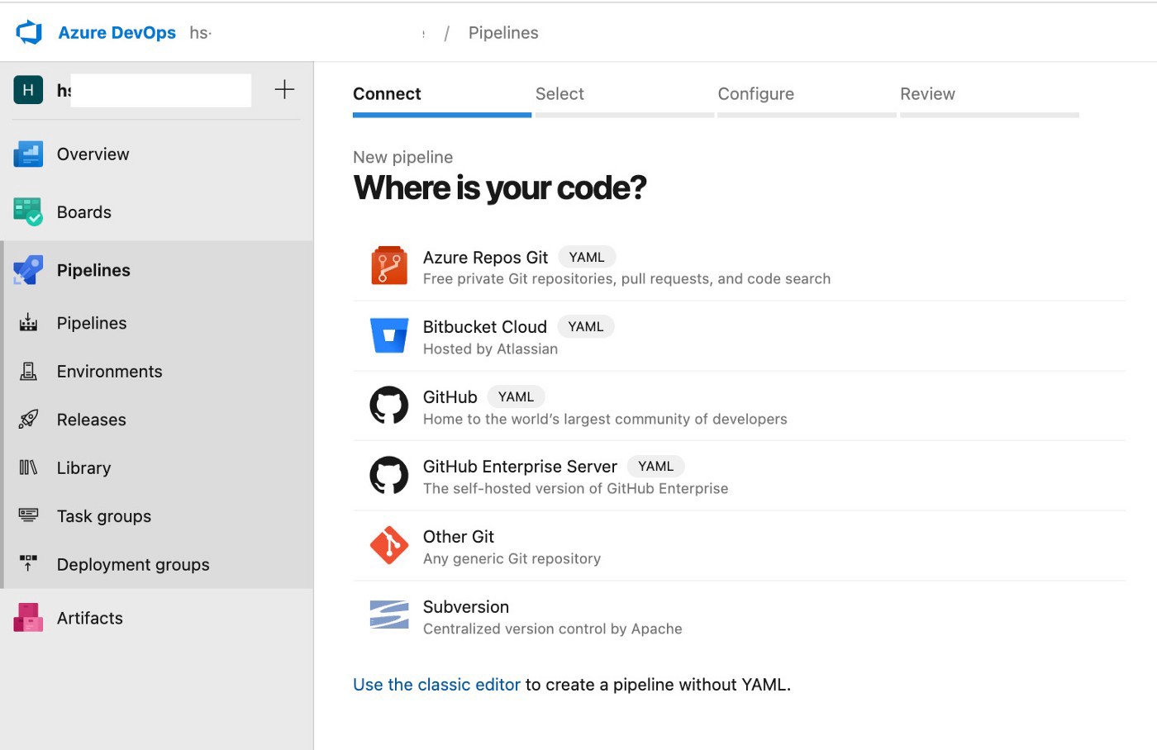Open Overview via its sidebar icon
This screenshot has width=1157, height=750.
click(x=28, y=154)
